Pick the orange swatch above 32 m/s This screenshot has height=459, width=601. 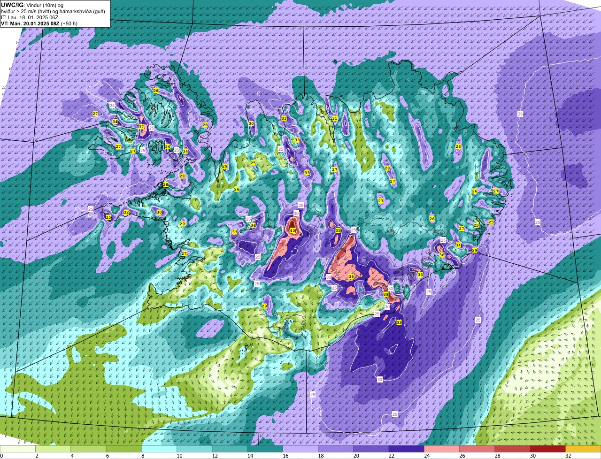click(583, 449)
